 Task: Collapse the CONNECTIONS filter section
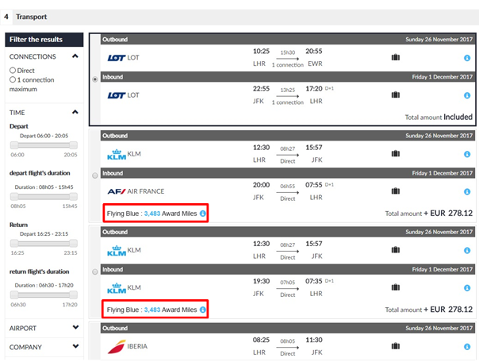tap(75, 56)
